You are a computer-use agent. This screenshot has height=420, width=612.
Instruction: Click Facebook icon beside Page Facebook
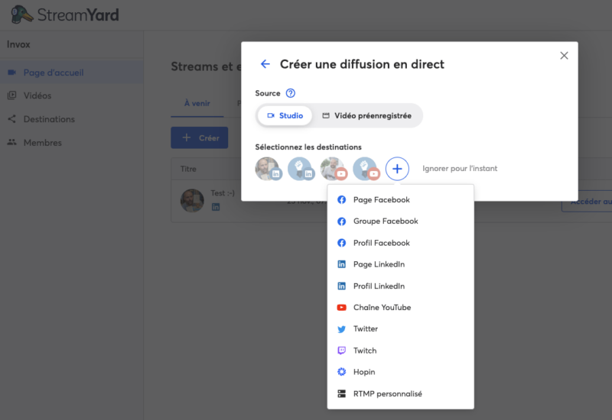(x=341, y=200)
